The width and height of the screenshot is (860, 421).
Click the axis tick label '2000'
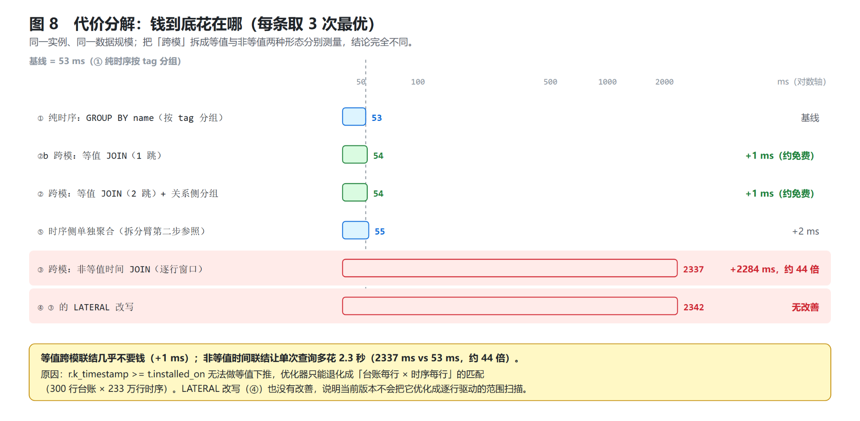pos(664,82)
